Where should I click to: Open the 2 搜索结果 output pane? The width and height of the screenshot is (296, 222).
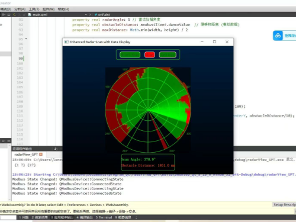point(40,217)
